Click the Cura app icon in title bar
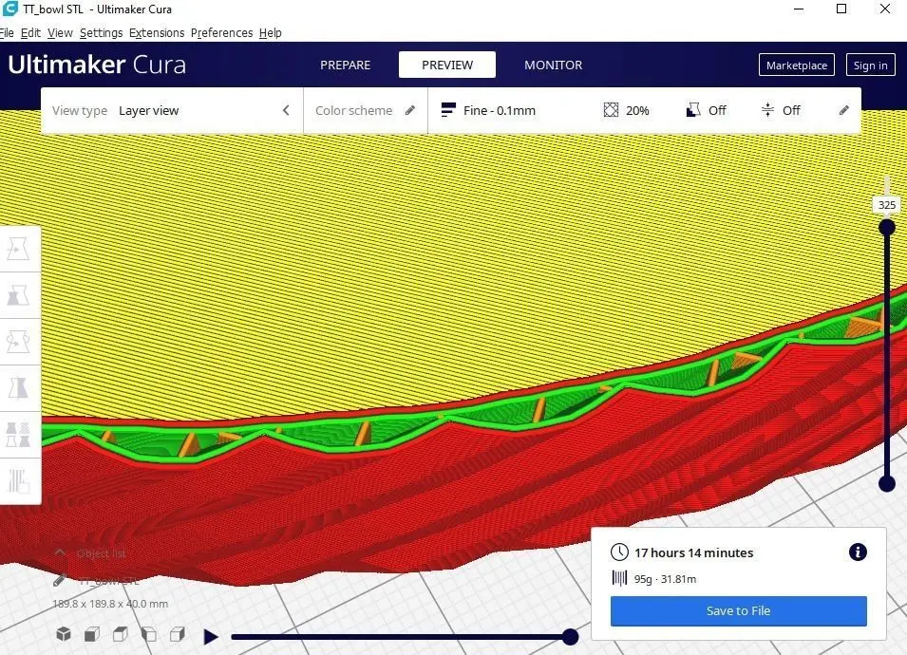907x655 pixels. [x=9, y=9]
